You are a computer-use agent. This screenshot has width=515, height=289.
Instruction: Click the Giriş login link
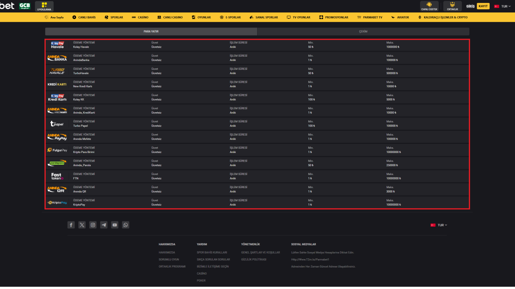pyautogui.click(x=470, y=6)
